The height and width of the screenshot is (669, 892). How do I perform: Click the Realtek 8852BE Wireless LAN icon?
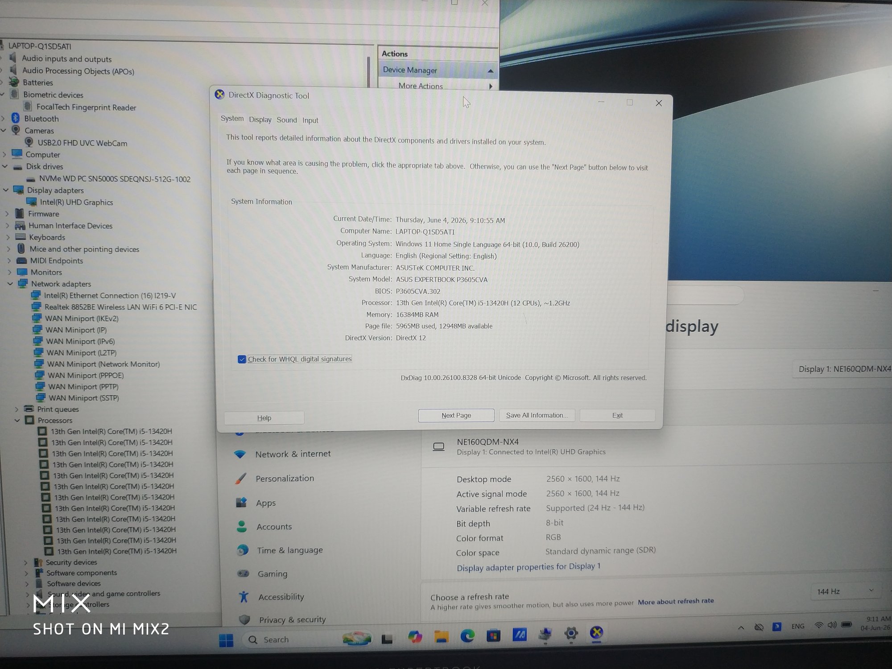pyautogui.click(x=37, y=307)
